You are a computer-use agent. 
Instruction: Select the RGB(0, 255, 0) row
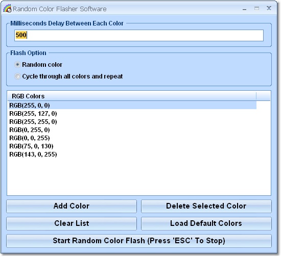(x=132, y=130)
